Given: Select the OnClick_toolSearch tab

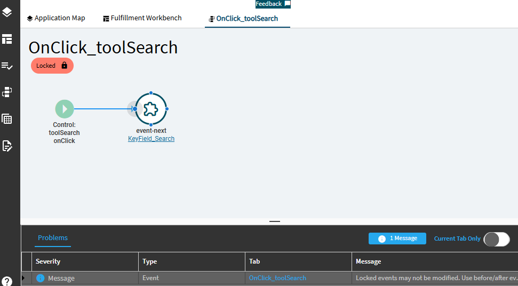Looking at the screenshot, I should coord(247,19).
